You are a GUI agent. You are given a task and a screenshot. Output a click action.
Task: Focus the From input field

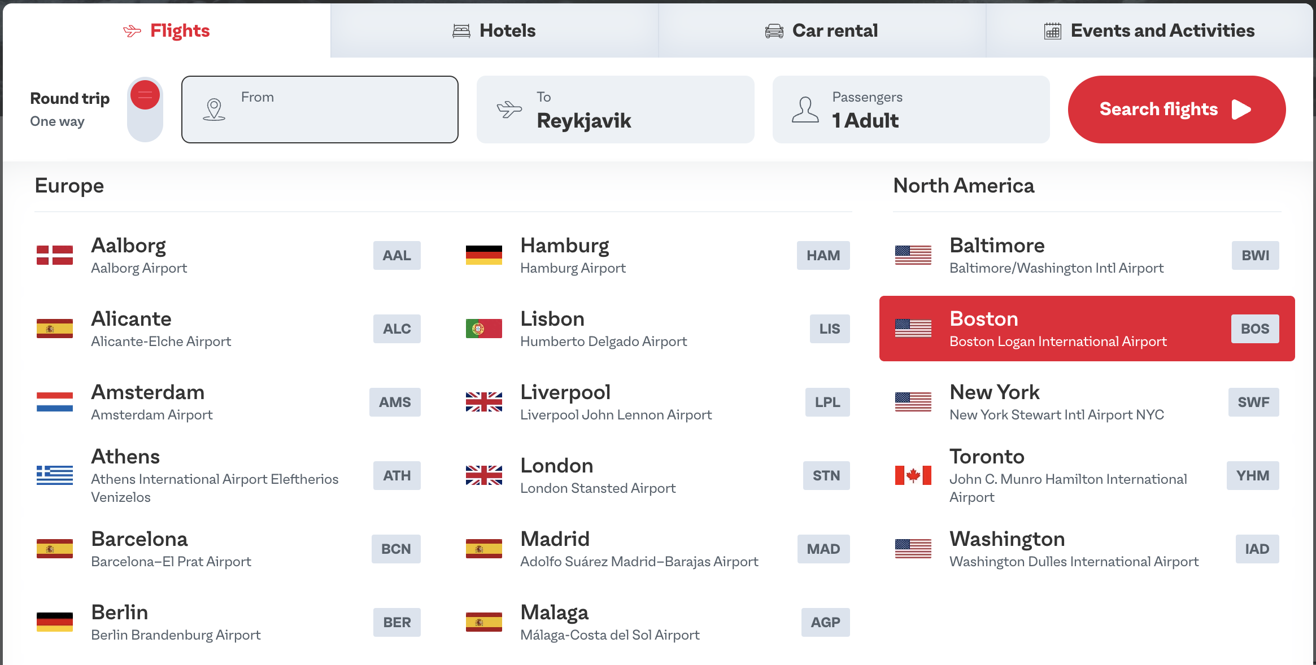[x=320, y=110]
